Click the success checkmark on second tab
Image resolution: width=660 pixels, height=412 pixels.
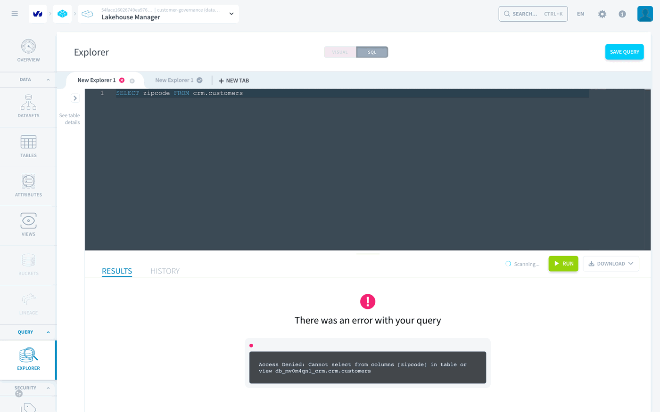tap(200, 80)
